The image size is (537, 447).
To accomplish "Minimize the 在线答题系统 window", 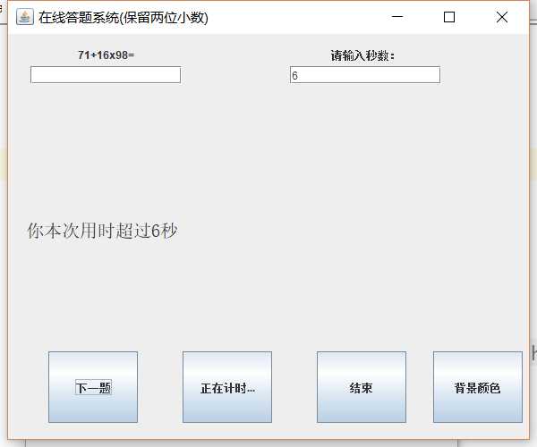I will (397, 16).
